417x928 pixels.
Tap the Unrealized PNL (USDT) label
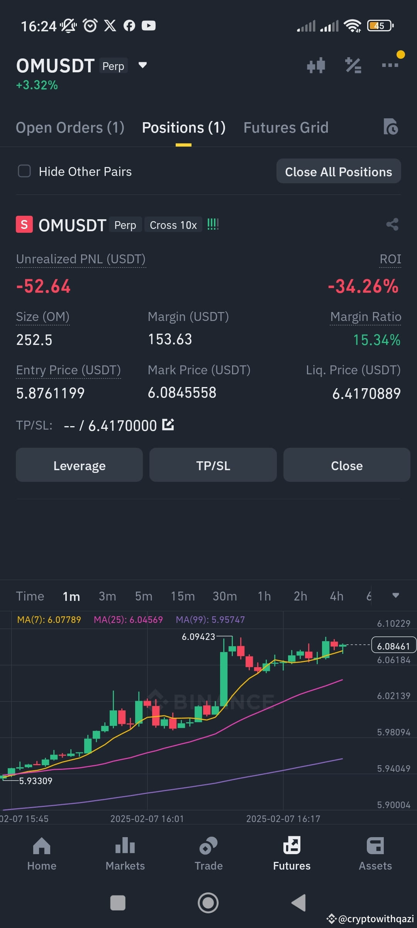tap(81, 259)
